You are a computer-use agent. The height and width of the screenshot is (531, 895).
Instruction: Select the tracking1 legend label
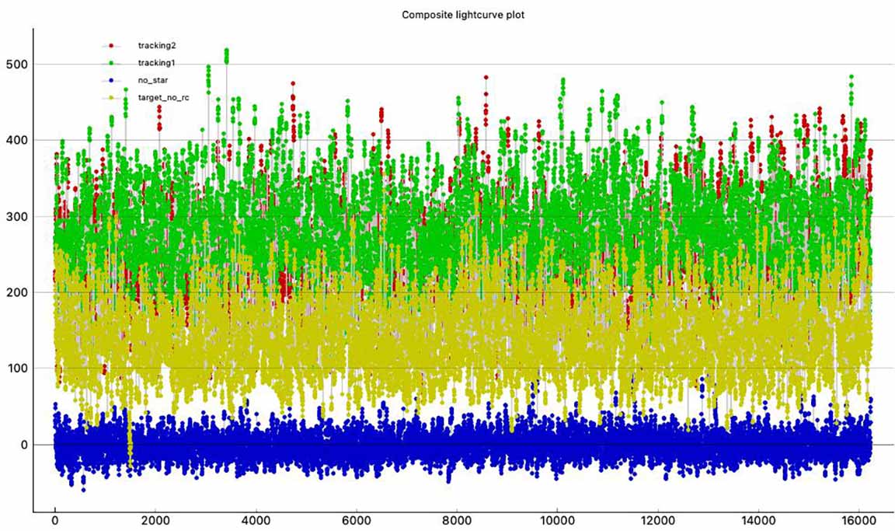coord(151,63)
